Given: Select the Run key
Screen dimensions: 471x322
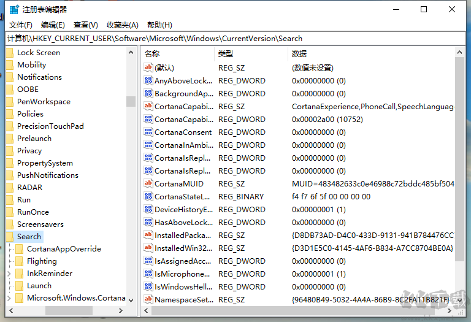Looking at the screenshot, I should (x=24, y=200).
